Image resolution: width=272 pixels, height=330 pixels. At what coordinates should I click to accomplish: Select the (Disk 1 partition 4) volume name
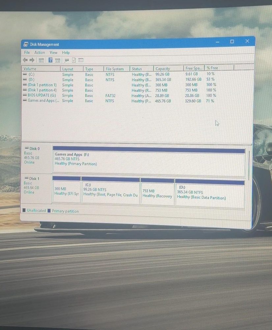[42, 90]
